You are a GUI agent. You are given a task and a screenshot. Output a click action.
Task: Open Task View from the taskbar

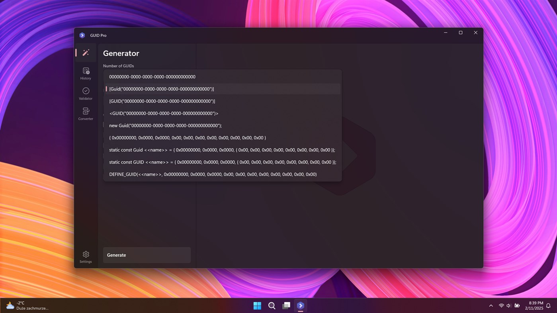tap(286, 305)
